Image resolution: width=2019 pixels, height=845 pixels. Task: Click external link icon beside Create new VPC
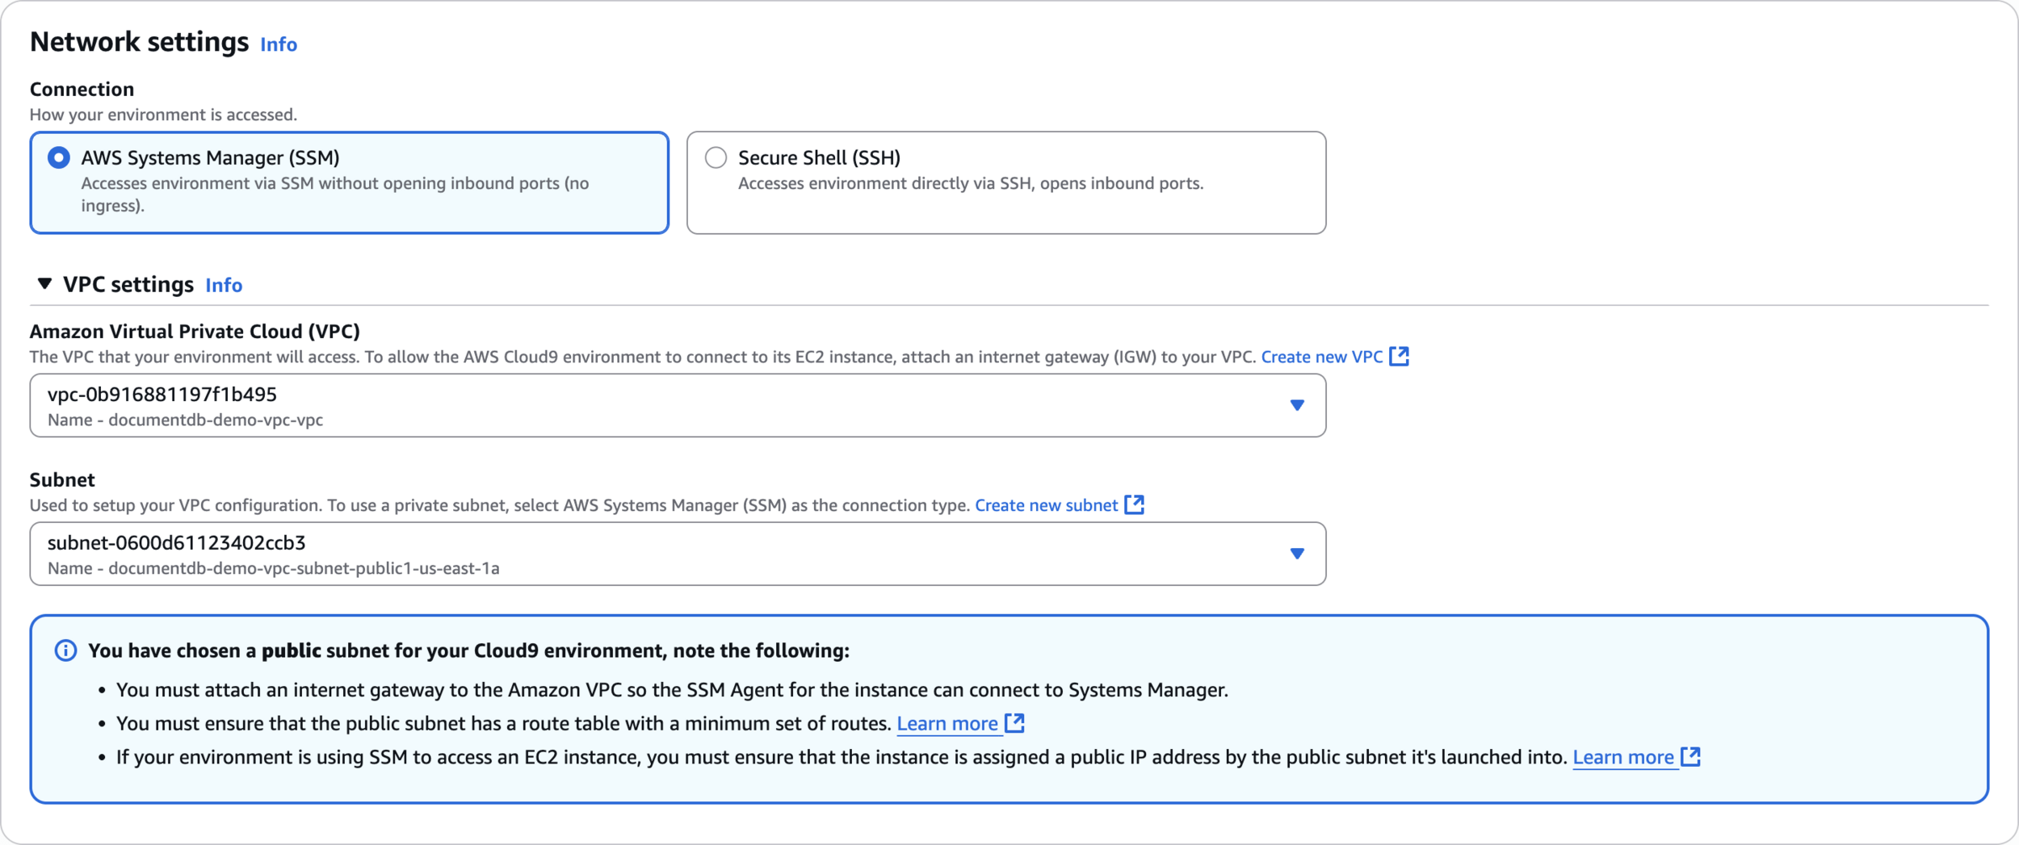point(1400,356)
